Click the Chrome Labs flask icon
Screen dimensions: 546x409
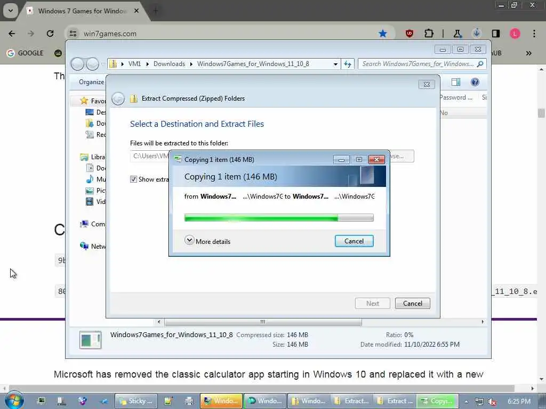457,34
